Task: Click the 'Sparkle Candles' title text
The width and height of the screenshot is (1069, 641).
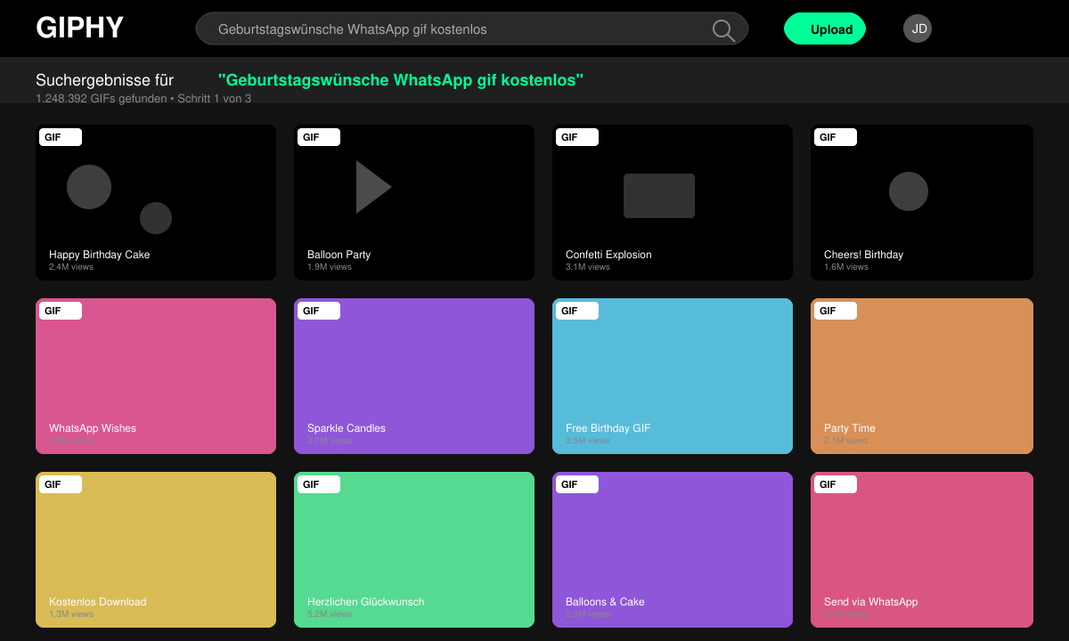Action: 347,428
